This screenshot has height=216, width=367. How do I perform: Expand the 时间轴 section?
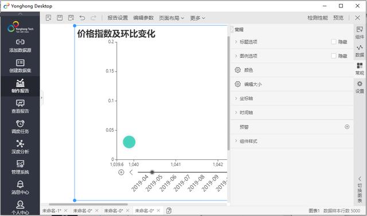(236, 113)
